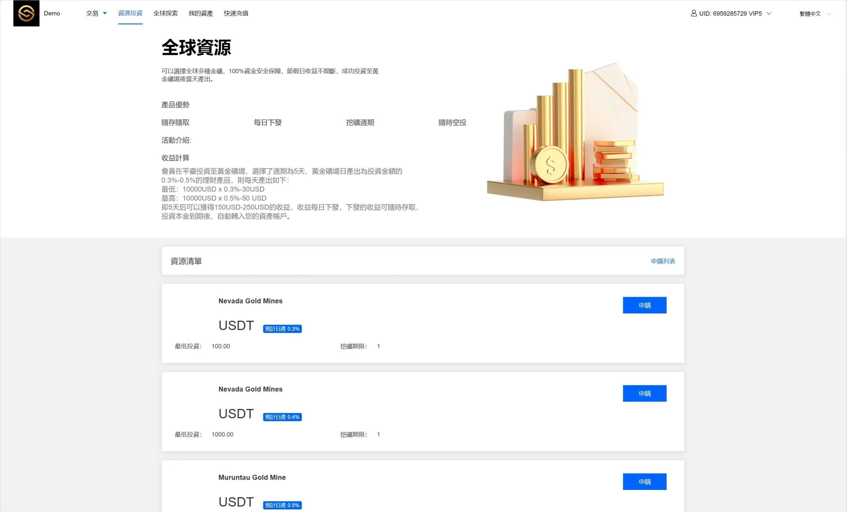Click the gold S site logo

[x=26, y=14]
